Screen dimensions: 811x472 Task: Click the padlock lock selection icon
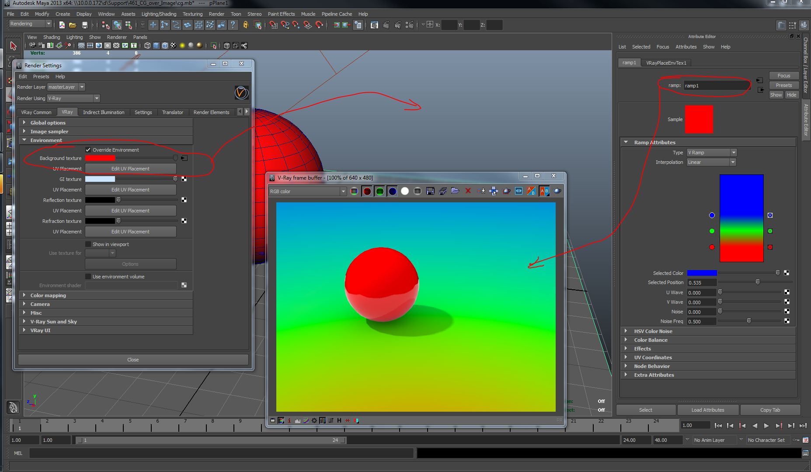pyautogui.click(x=245, y=25)
